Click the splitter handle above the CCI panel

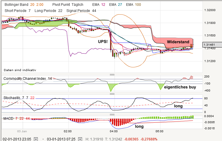tap(111, 75)
